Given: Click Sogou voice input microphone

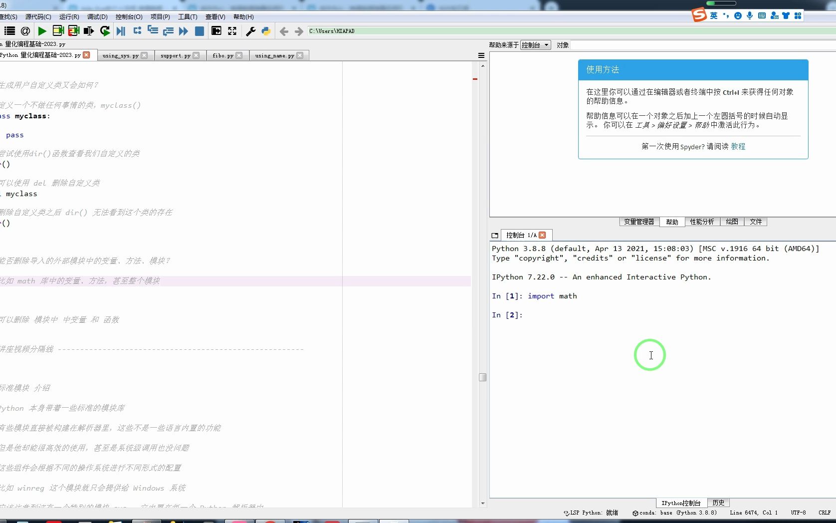Looking at the screenshot, I should tap(750, 16).
